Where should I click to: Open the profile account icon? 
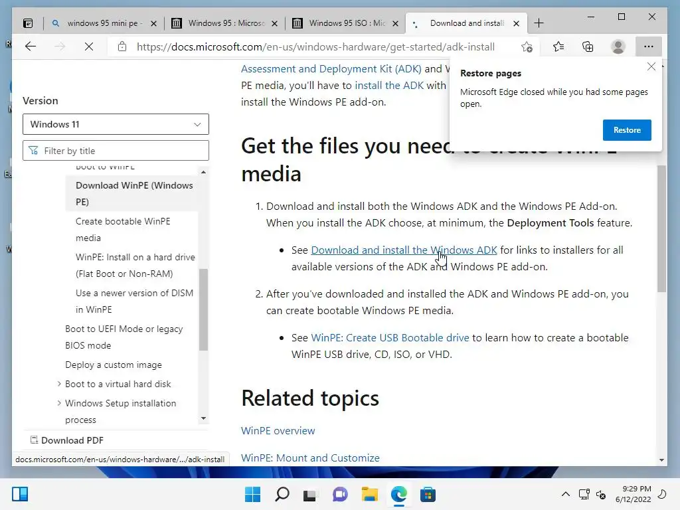[618, 46]
